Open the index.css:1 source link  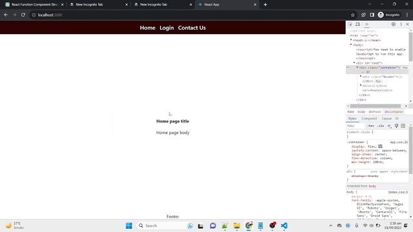tap(398, 192)
